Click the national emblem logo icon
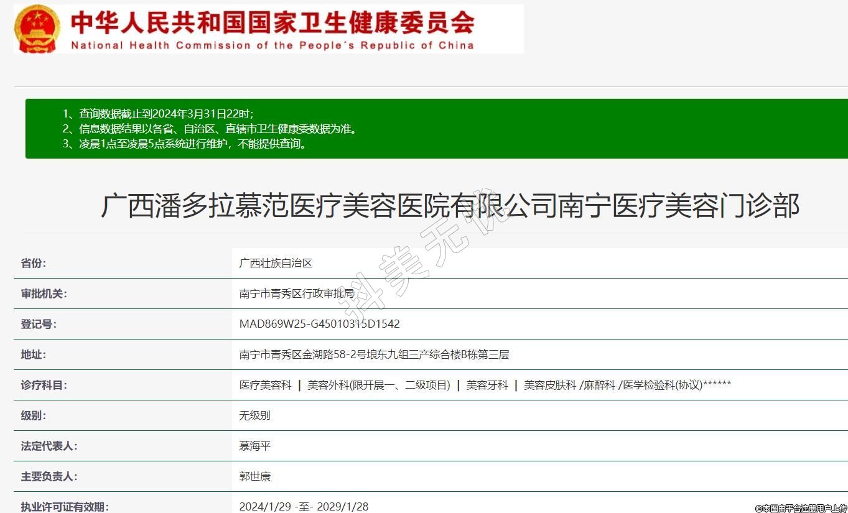 pyautogui.click(x=37, y=28)
